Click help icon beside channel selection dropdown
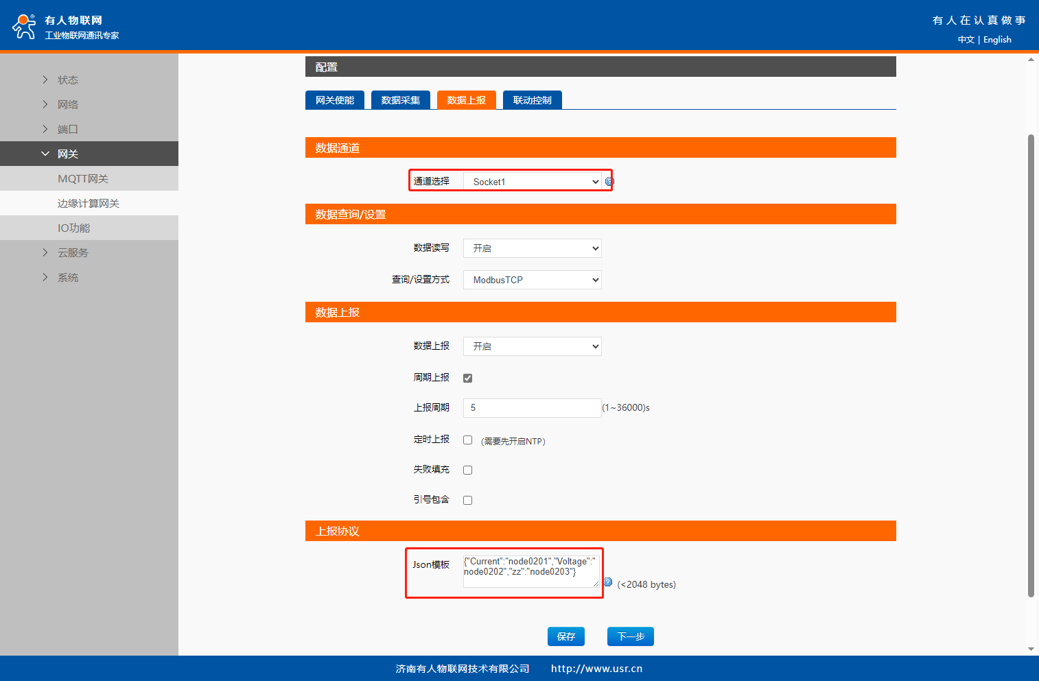 point(609,182)
